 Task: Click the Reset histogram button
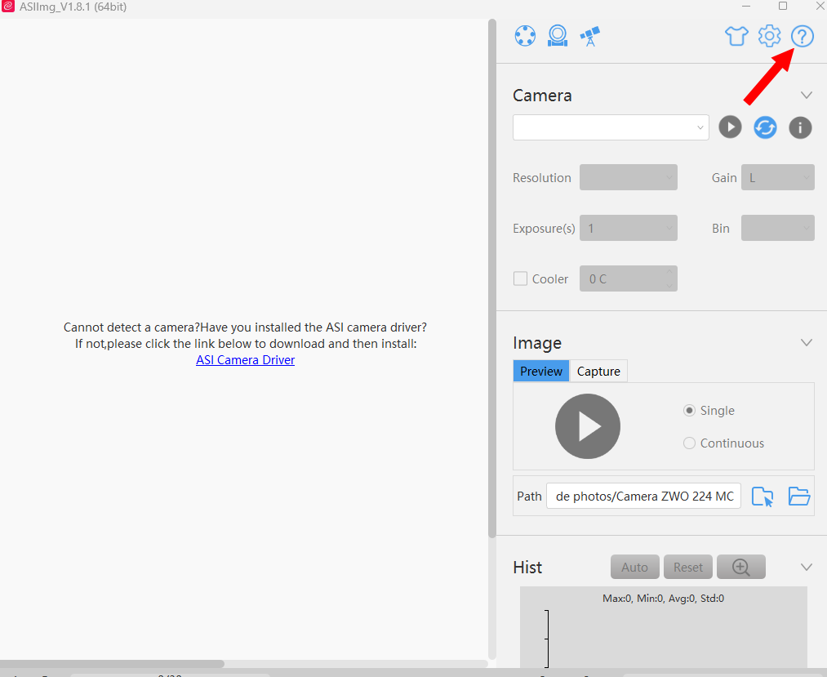687,568
